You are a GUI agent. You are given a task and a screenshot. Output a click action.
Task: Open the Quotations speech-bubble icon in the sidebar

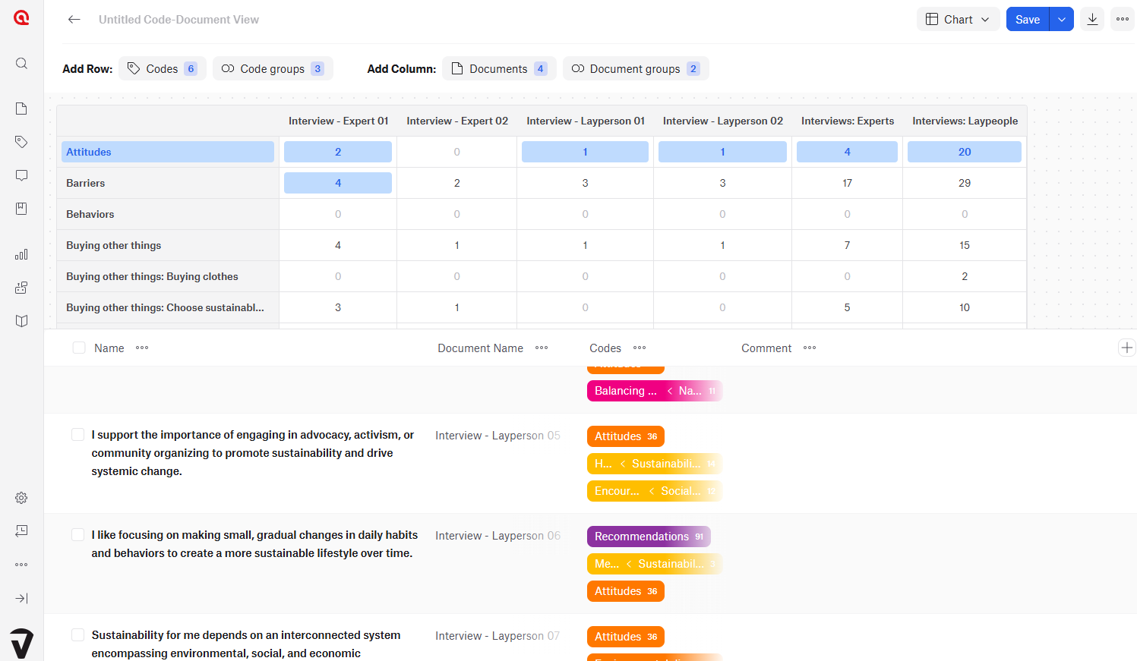(x=21, y=175)
